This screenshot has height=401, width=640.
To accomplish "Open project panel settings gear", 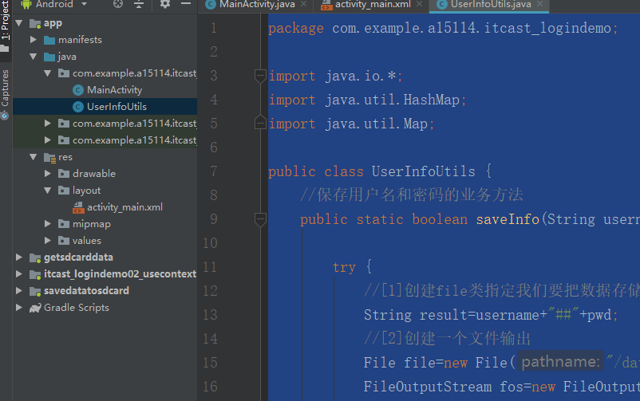I will (x=165, y=4).
